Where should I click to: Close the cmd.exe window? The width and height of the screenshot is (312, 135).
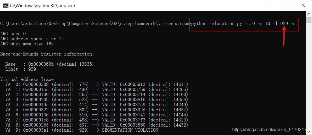303,5
